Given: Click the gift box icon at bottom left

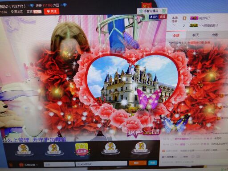Looking at the screenshot, I should [21, 164].
